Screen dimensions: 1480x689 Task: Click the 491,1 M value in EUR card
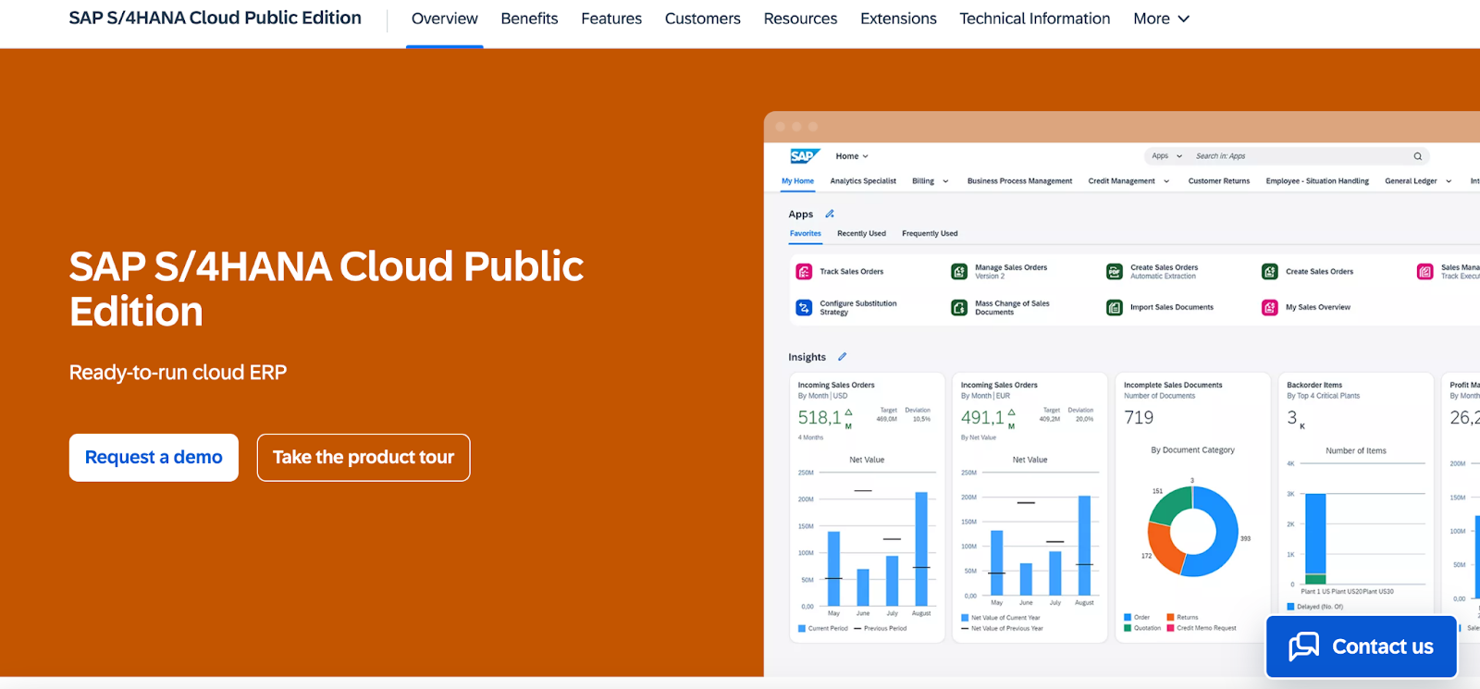tap(988, 418)
